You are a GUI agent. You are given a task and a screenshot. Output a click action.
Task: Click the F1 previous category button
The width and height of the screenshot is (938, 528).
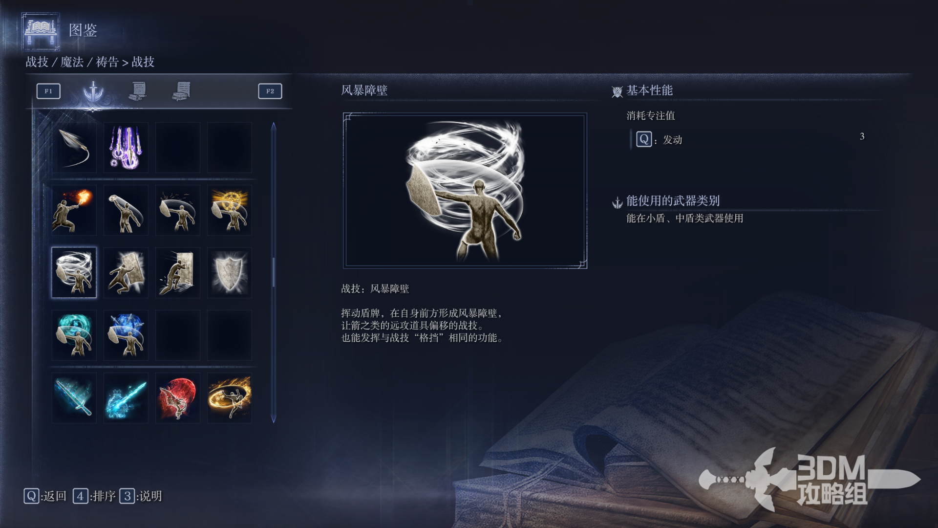tap(48, 91)
